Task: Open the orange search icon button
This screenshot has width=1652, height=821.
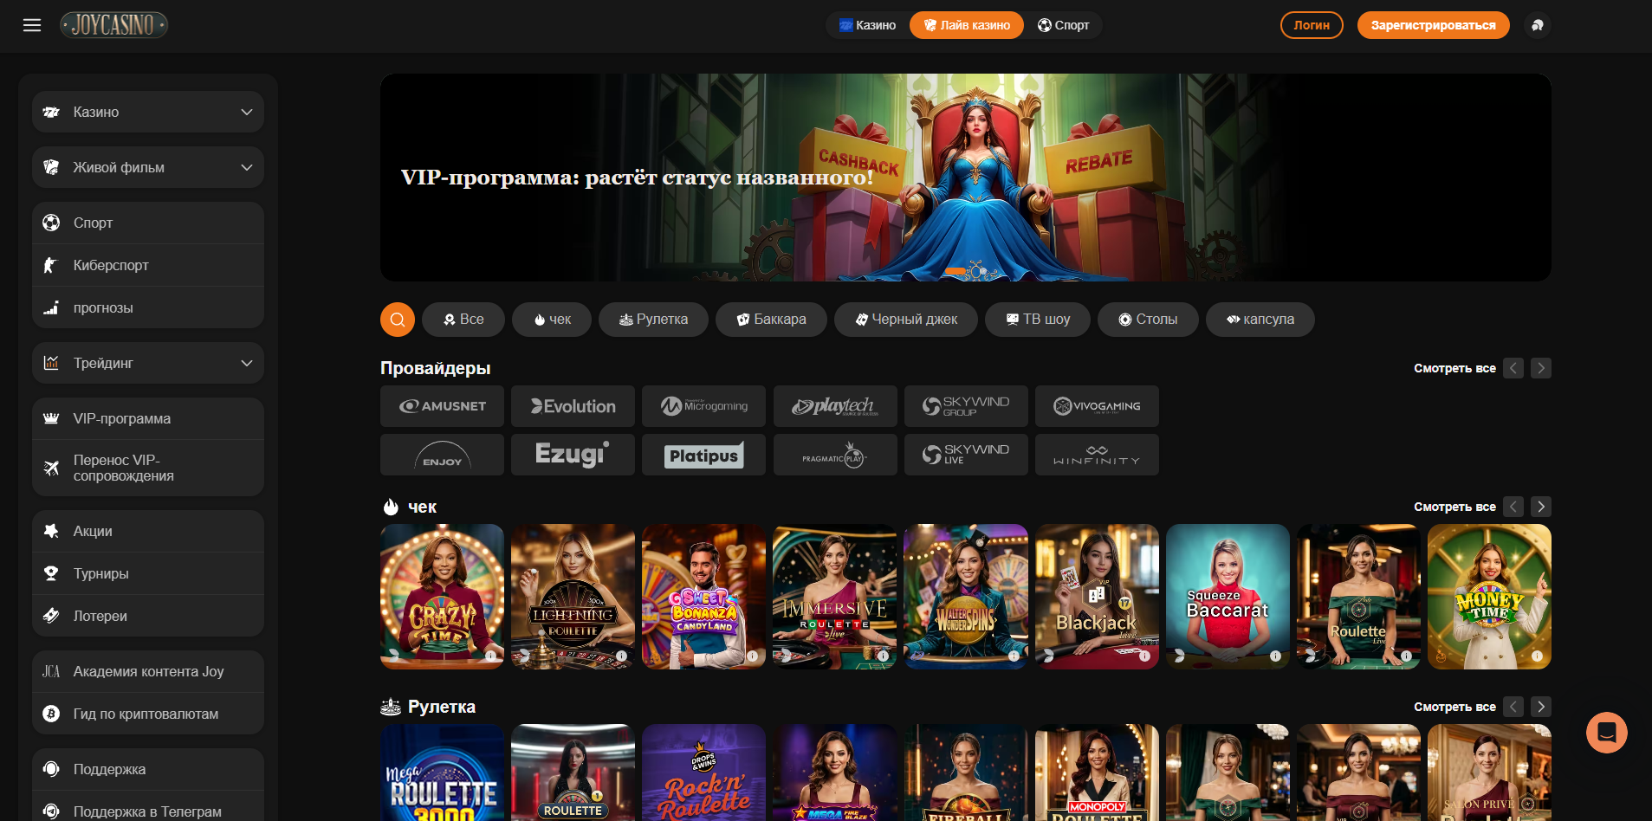Action: pyautogui.click(x=398, y=320)
